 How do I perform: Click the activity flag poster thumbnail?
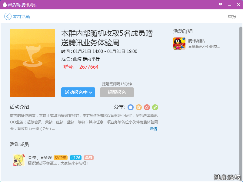[32, 63]
